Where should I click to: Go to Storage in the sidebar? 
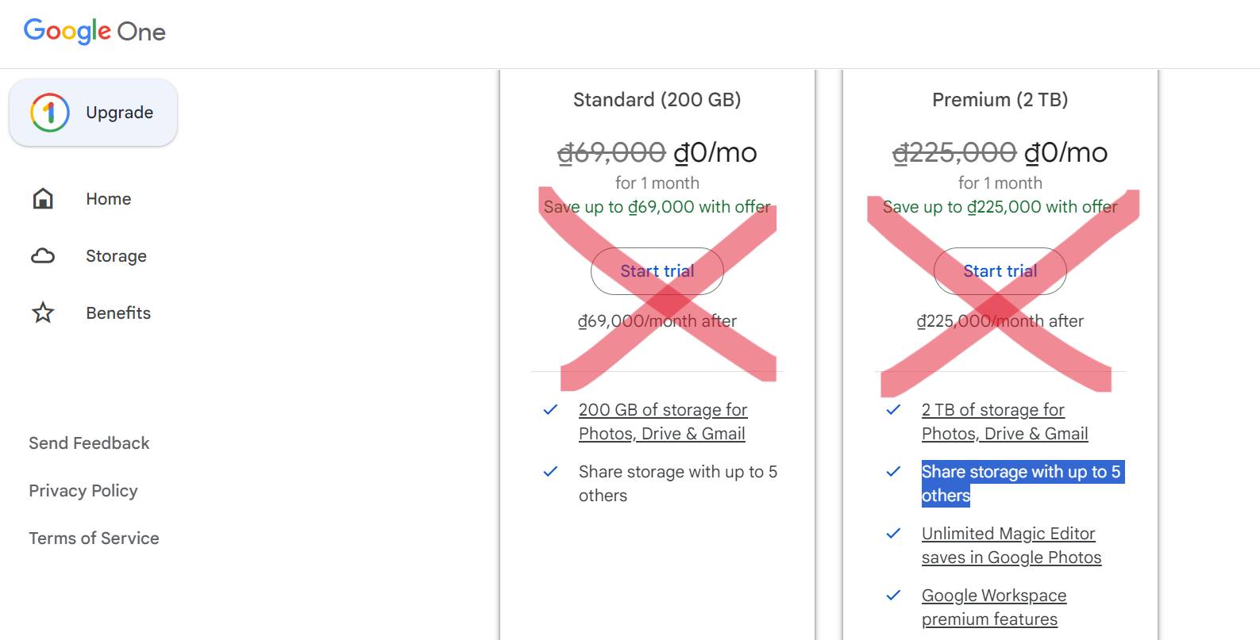point(116,256)
